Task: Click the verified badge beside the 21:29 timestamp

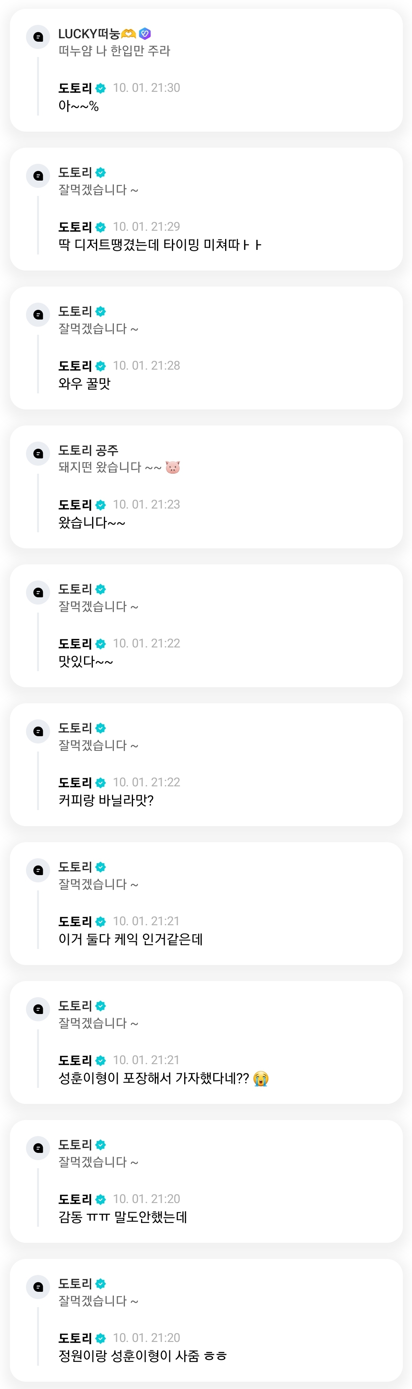Action: (101, 227)
